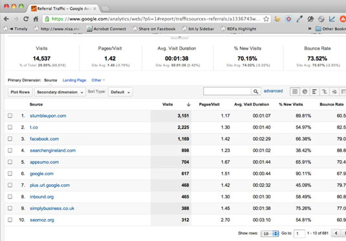Open Sort Type Default dropdown
This screenshot has height=241, width=346.
pyautogui.click(x=120, y=92)
